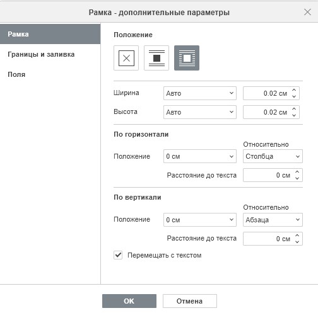
Task: Open the Высота Авто dropdown
Action: [200, 112]
